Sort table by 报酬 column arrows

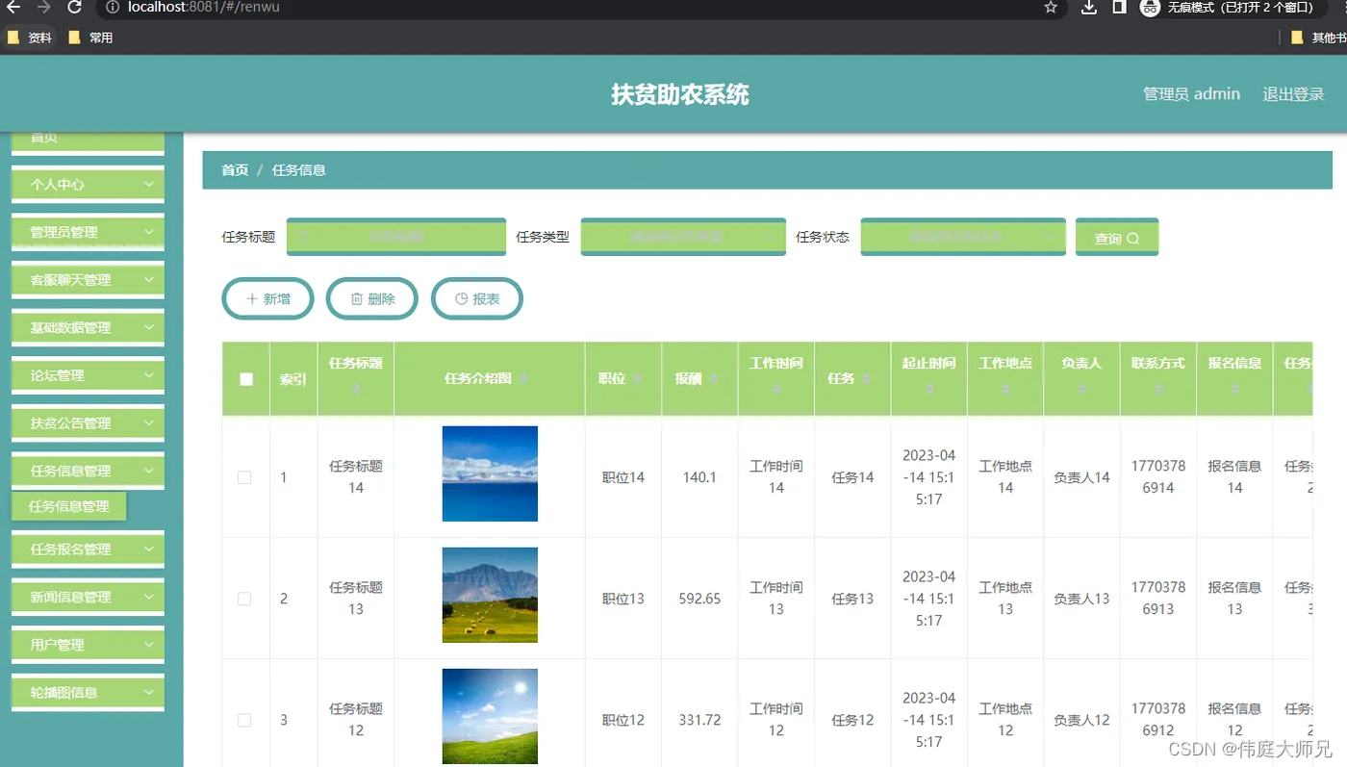pyautogui.click(x=714, y=379)
